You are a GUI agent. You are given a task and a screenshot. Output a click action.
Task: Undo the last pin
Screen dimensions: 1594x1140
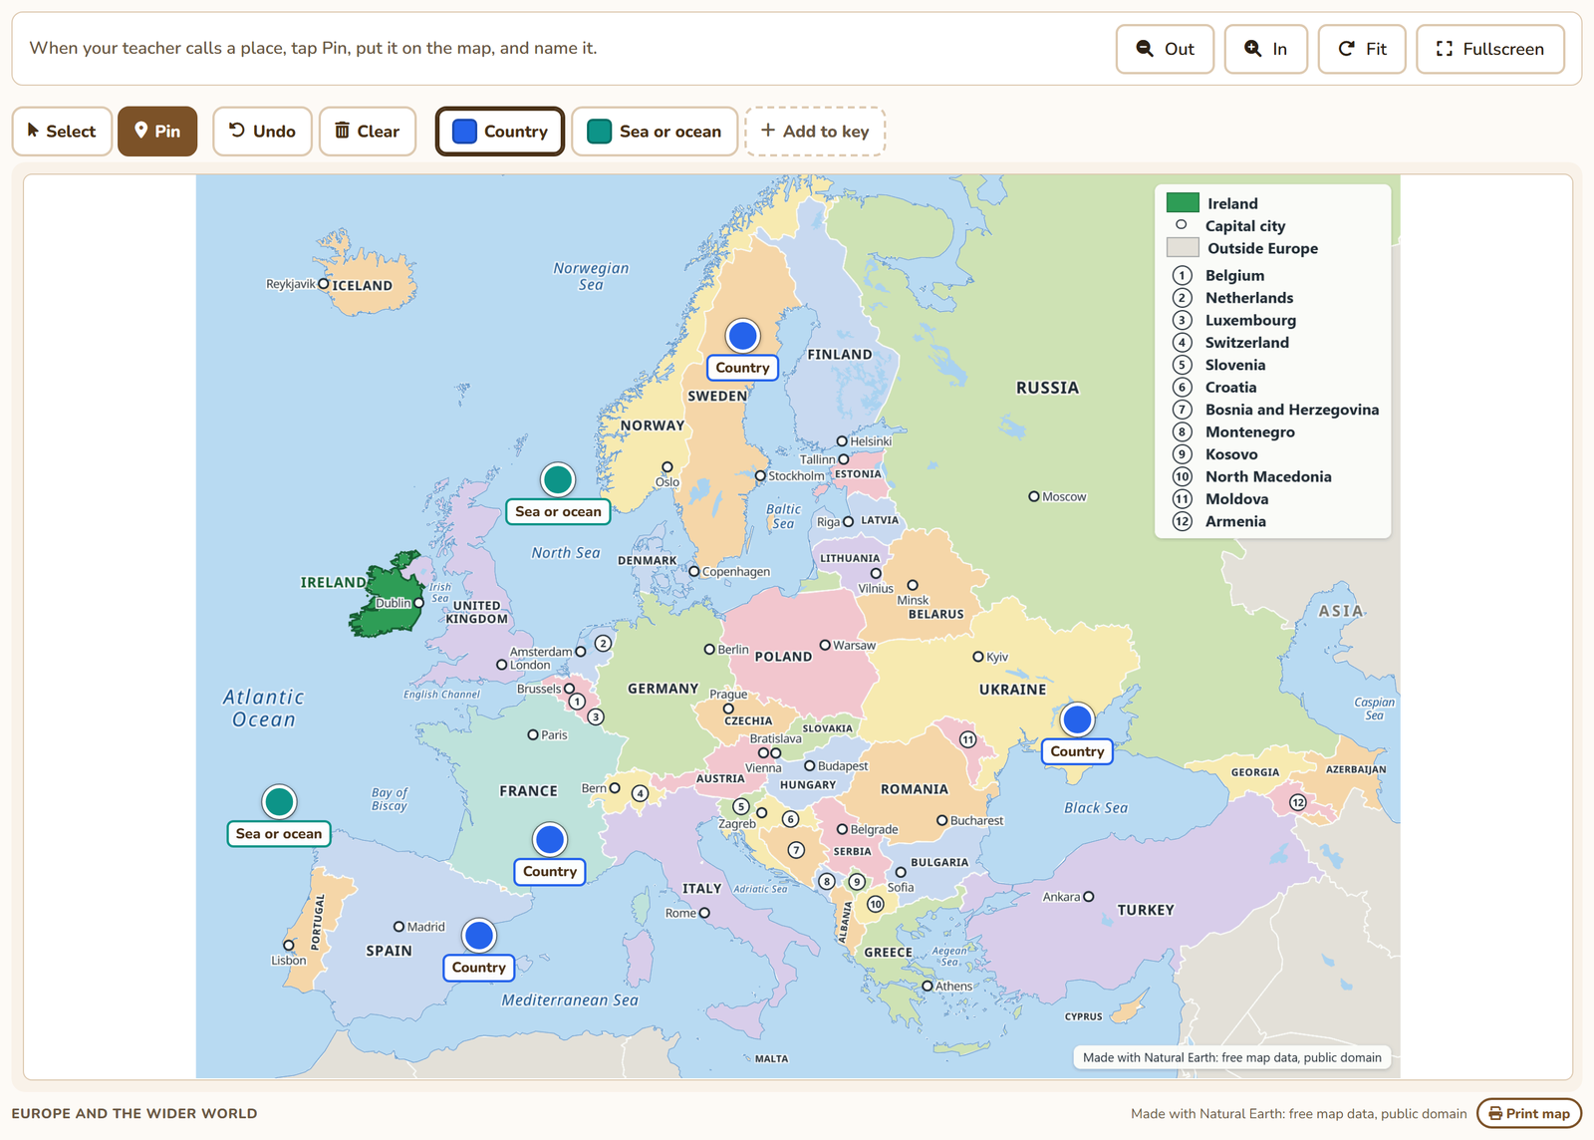[x=263, y=132]
